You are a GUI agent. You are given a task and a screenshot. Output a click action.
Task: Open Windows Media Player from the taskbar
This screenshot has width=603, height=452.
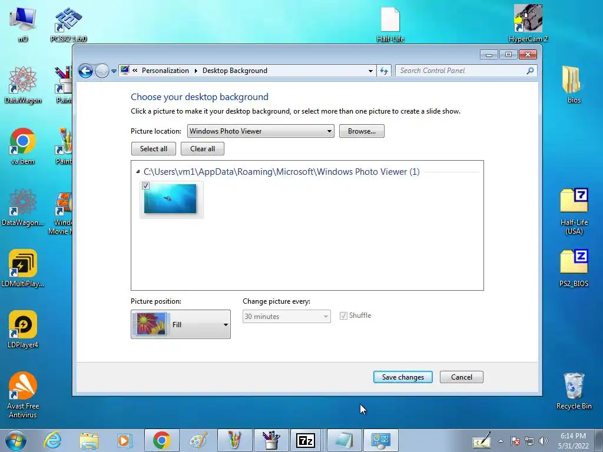(x=125, y=440)
